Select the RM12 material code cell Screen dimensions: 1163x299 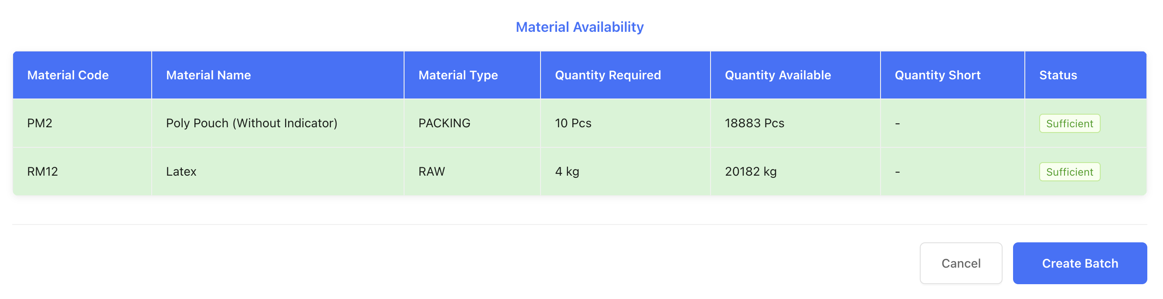(42, 171)
